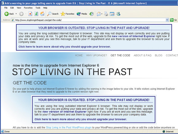
Task: Click the Forward arrow icon
Action: pyautogui.click(x=21, y=14)
